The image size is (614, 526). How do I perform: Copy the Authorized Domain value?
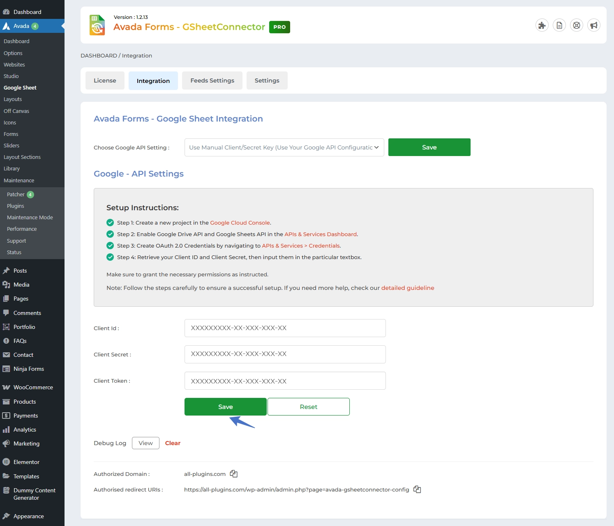(234, 474)
